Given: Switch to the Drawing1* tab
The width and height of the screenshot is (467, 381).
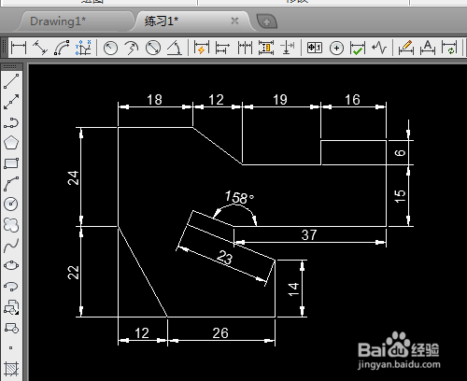Looking at the screenshot, I should point(58,21).
